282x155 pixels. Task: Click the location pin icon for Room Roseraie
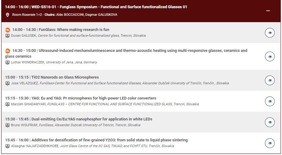tap(7, 15)
